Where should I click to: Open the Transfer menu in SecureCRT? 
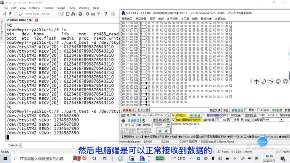click(x=48, y=8)
